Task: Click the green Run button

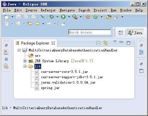Action: click(63, 17)
